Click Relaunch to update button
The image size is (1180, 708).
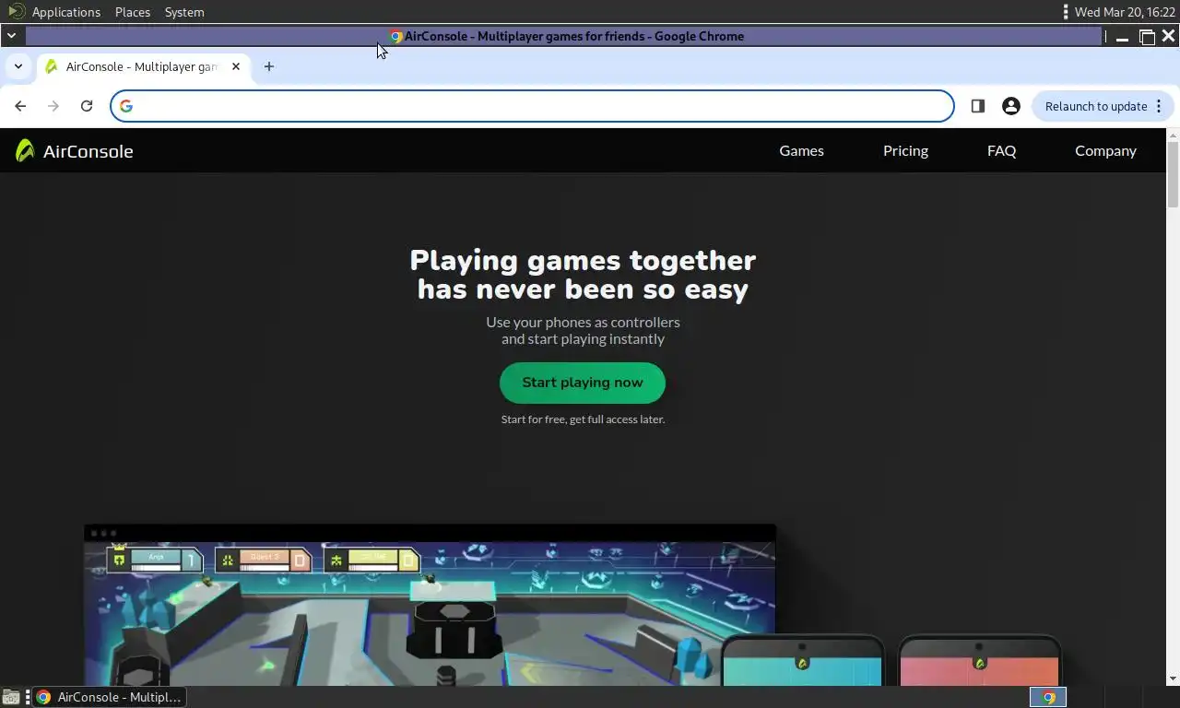(1096, 106)
